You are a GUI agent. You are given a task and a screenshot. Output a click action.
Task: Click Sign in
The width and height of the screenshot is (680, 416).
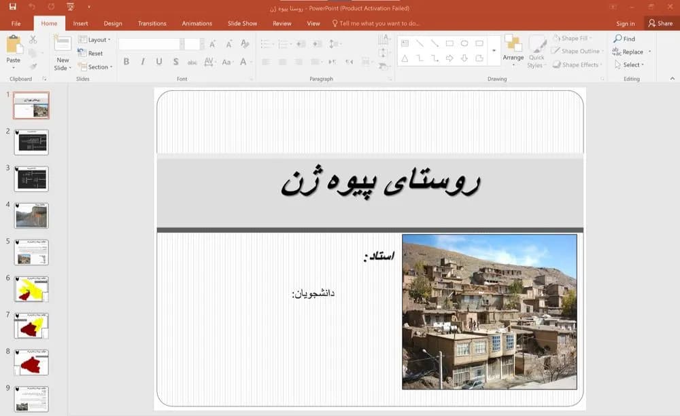click(x=626, y=23)
